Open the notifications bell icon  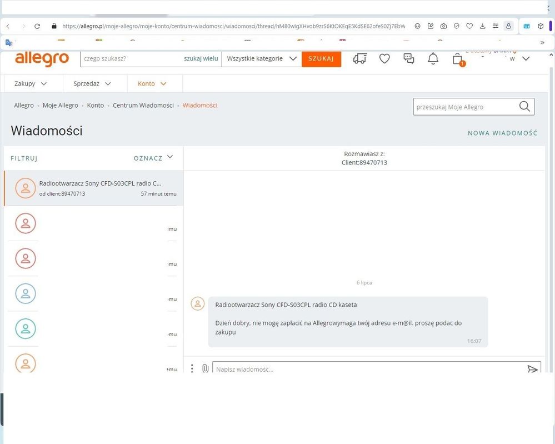[x=433, y=59]
